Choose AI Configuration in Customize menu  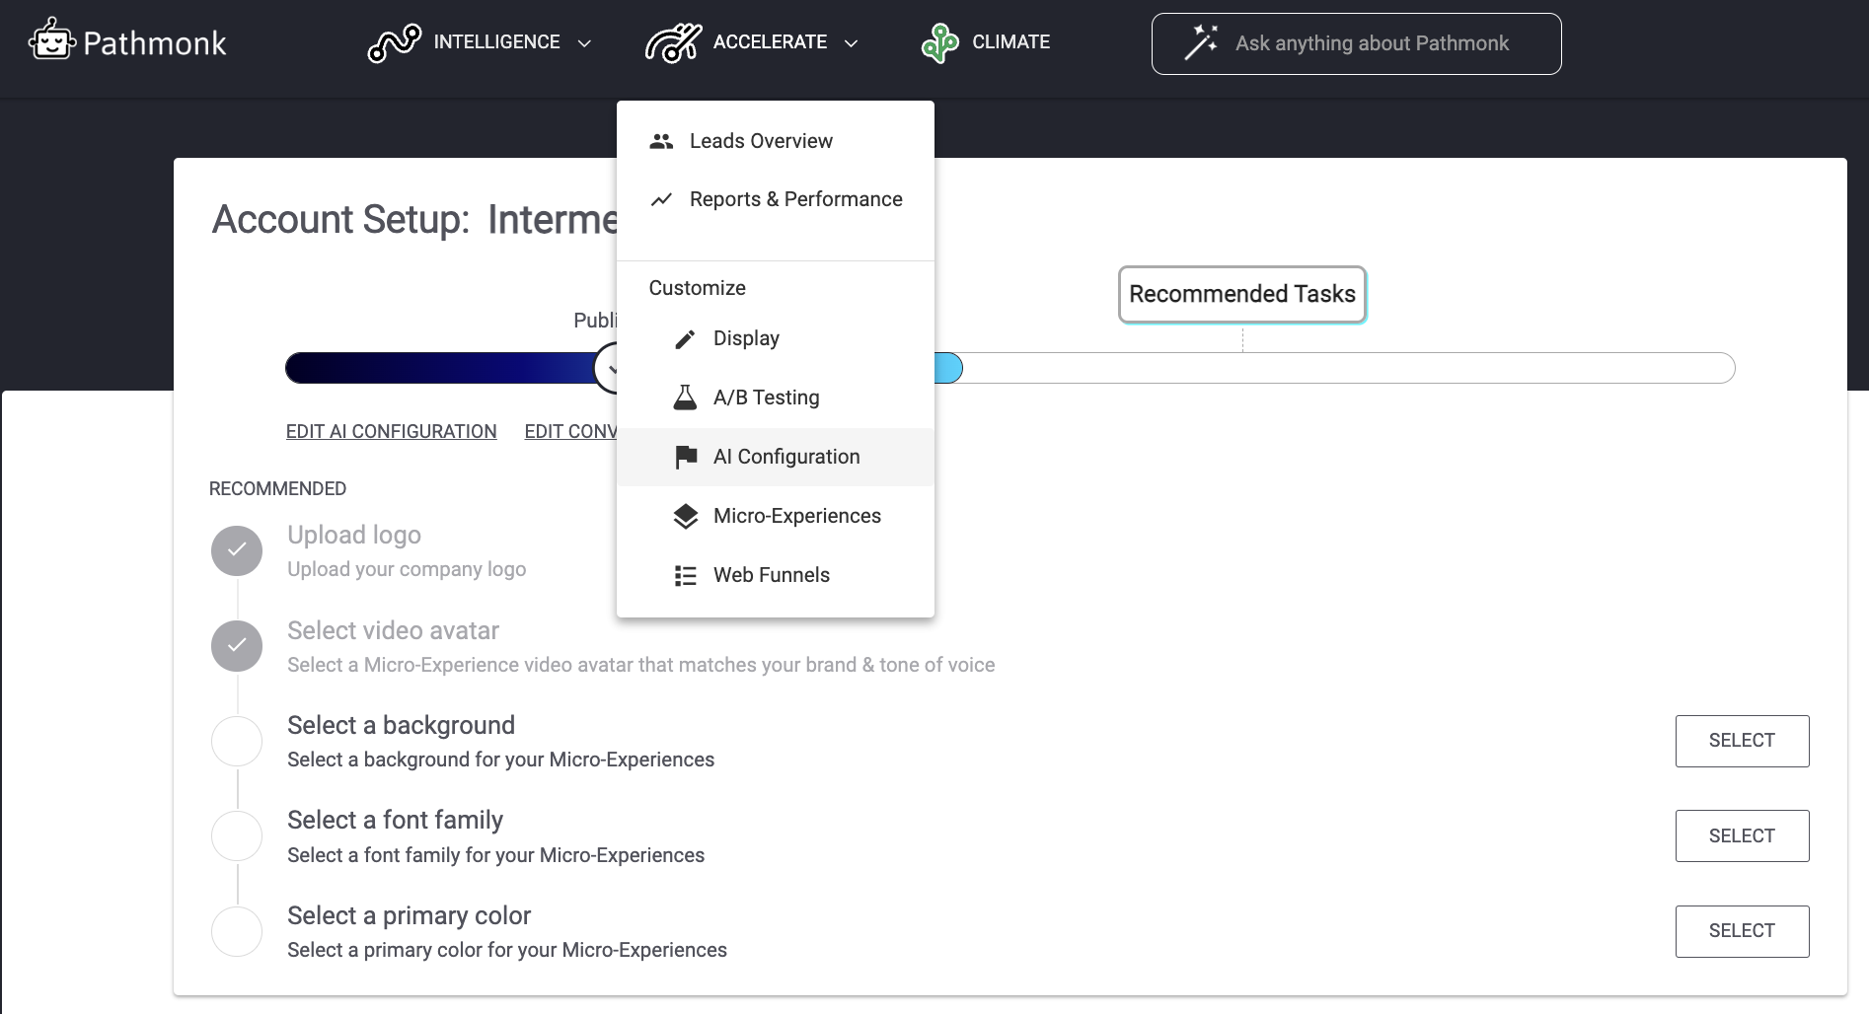[786, 457]
